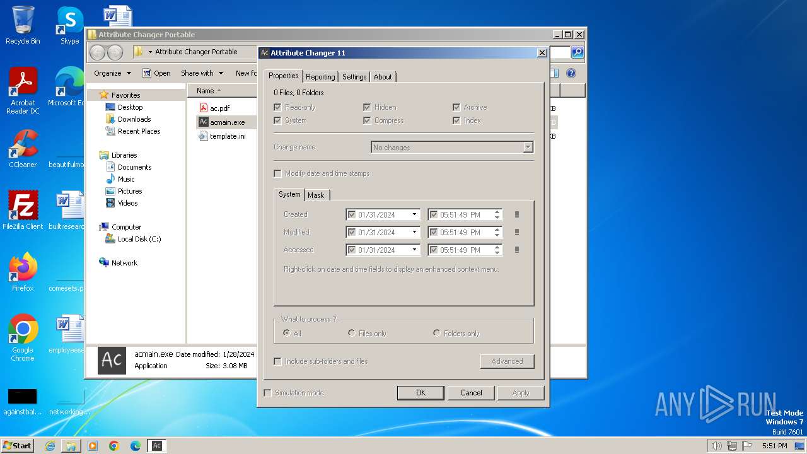Image resolution: width=807 pixels, height=454 pixels.
Task: Click the Advanced button
Action: click(507, 361)
